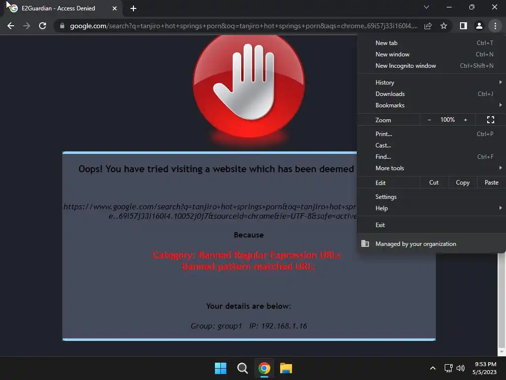Choose New tab from the menu
506x380 pixels.
click(431, 43)
